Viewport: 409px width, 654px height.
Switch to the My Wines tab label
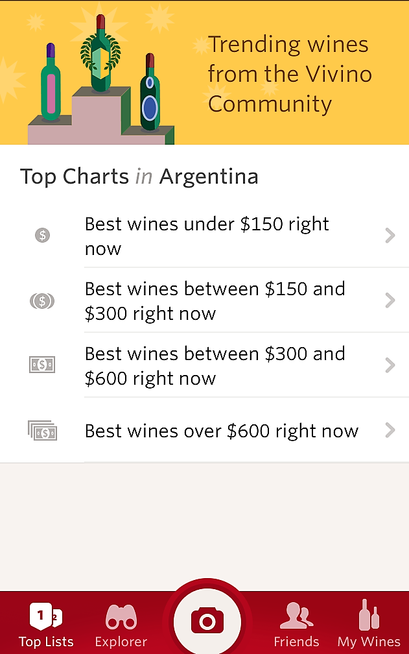369,642
